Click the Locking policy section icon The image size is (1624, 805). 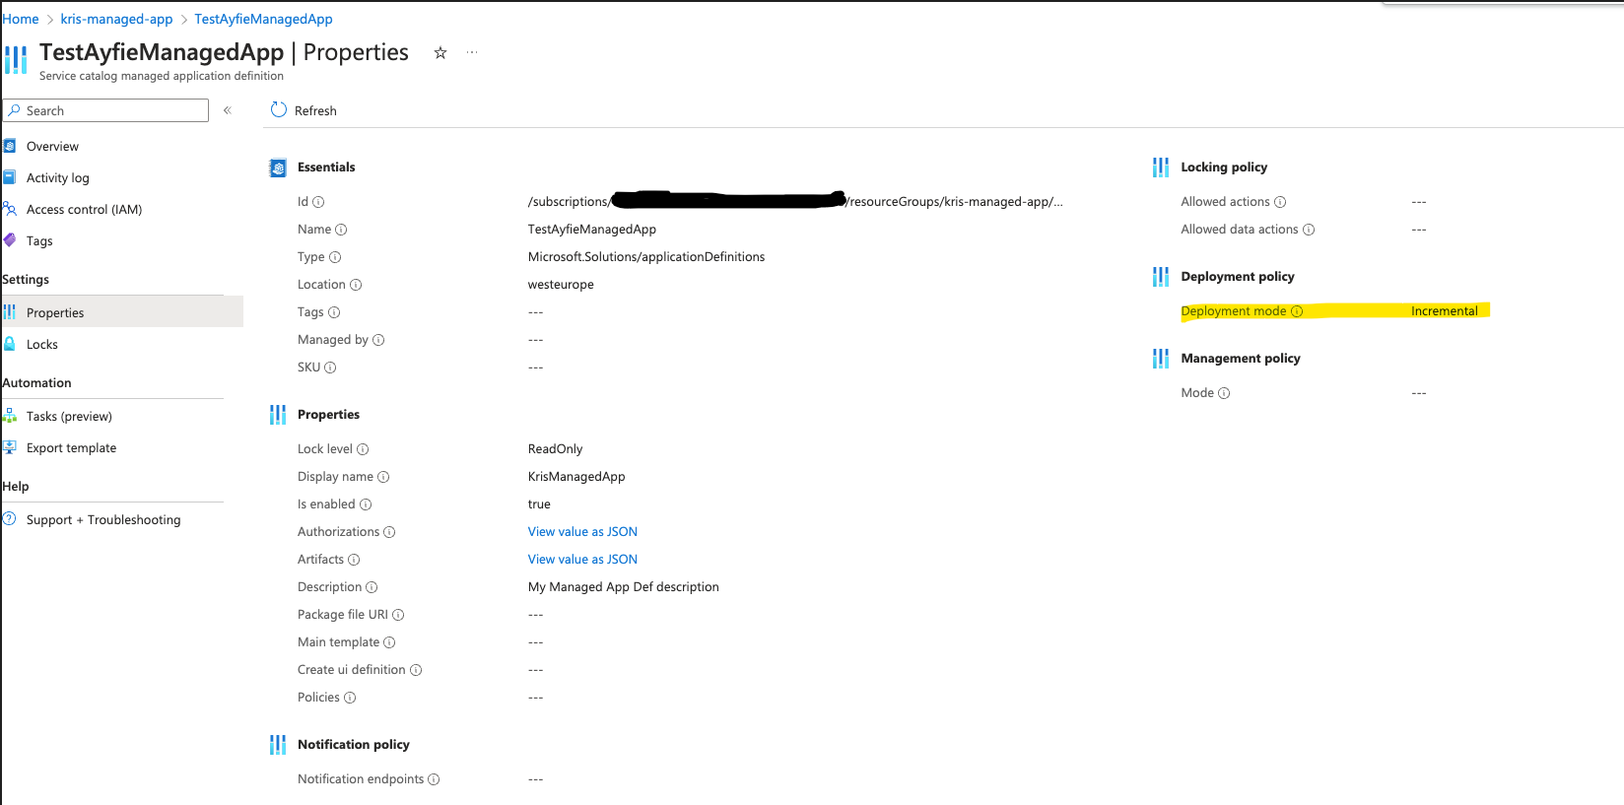1161,168
